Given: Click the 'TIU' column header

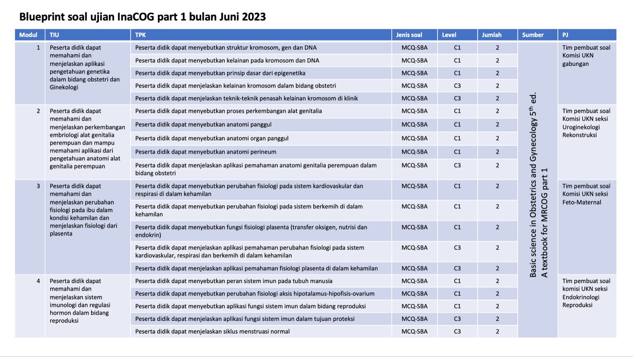Looking at the screenshot, I should 54,35.
